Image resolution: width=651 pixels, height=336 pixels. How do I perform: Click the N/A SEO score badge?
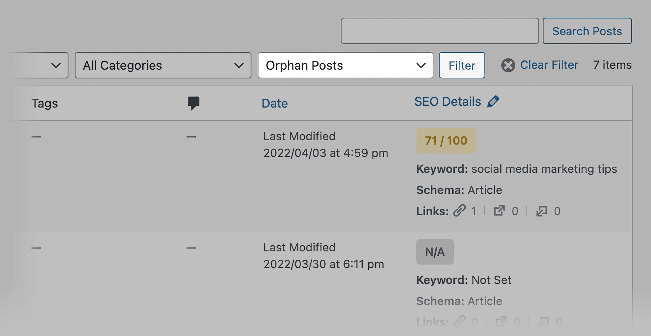pyautogui.click(x=435, y=252)
